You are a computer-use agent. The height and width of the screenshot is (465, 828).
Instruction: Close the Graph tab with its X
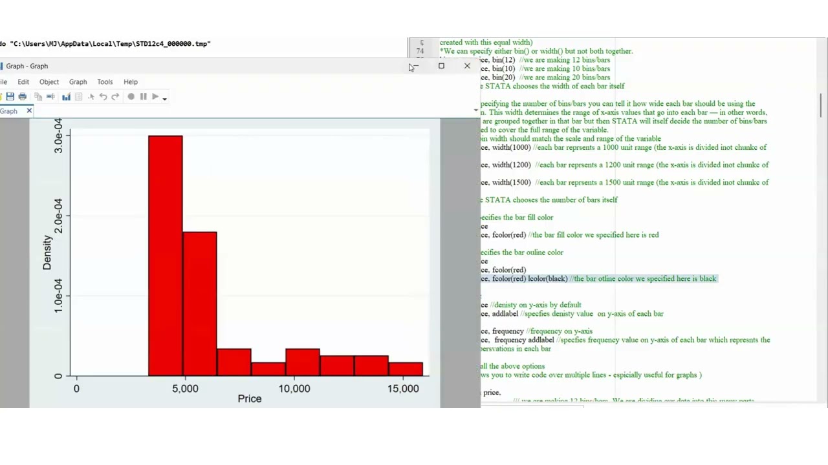29,111
